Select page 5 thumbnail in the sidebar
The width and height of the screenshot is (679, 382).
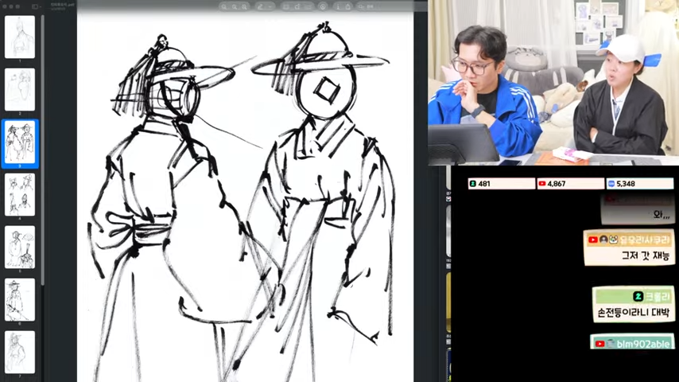20,248
